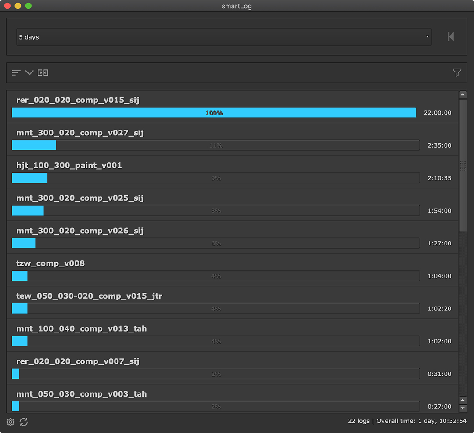
Task: Click the jump-to-start icon beside dropdown
Action: (451, 37)
